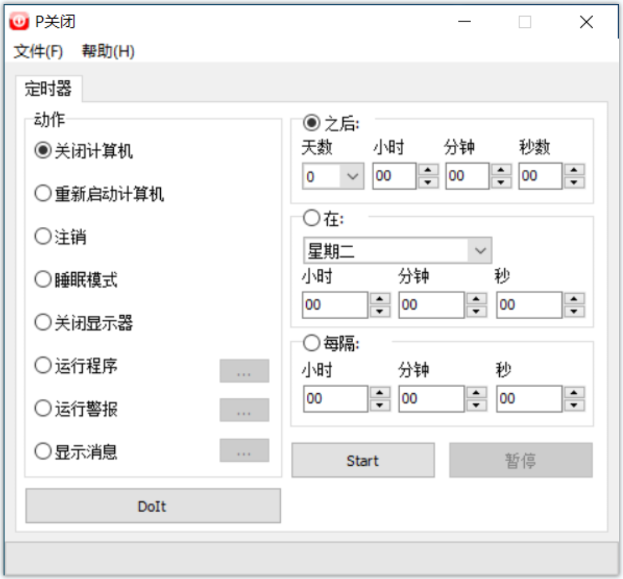Open the 文件(F) menu
The width and height of the screenshot is (623, 579).
click(x=38, y=52)
